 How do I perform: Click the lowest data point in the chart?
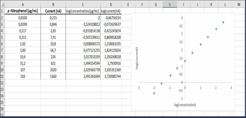[154, 93]
